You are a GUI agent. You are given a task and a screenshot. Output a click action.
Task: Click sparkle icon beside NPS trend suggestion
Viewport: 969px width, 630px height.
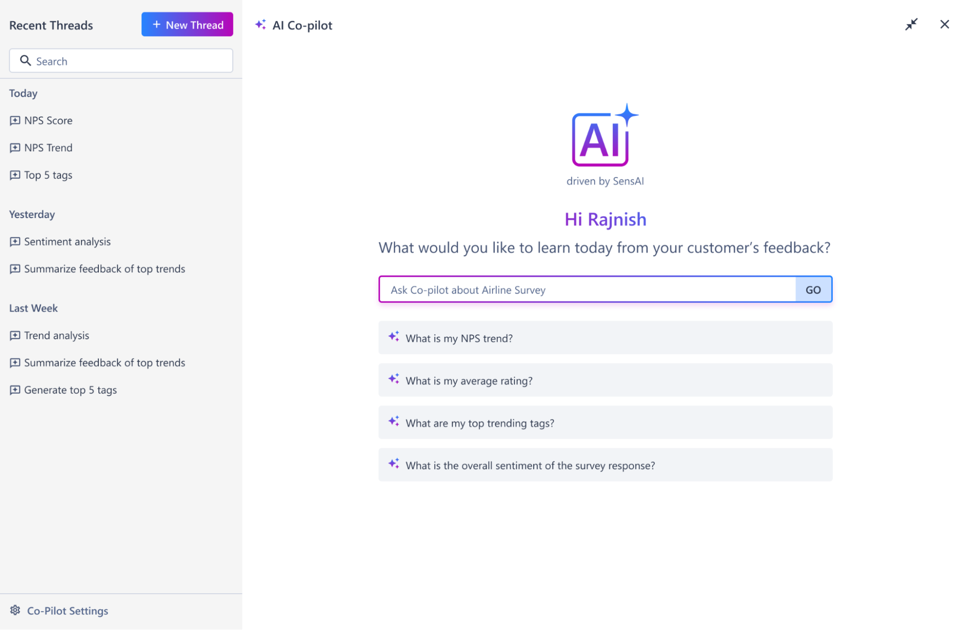click(x=394, y=337)
